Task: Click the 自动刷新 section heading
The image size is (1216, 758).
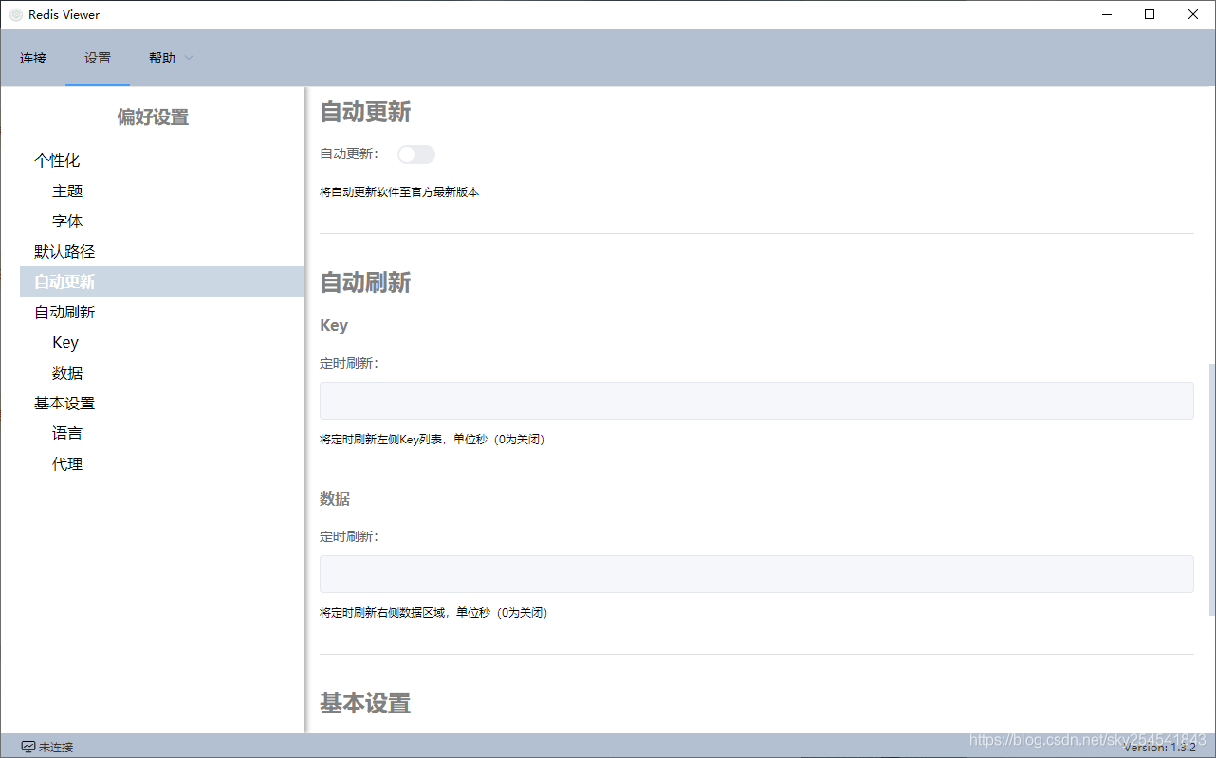Action: click(x=365, y=282)
